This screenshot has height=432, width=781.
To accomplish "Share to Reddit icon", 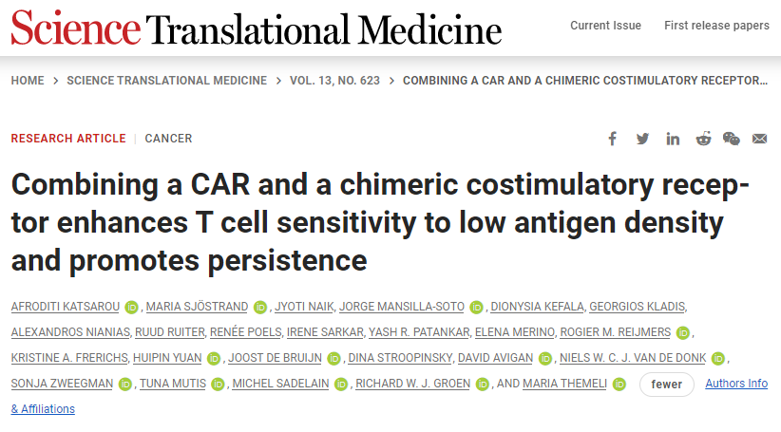I will point(703,139).
